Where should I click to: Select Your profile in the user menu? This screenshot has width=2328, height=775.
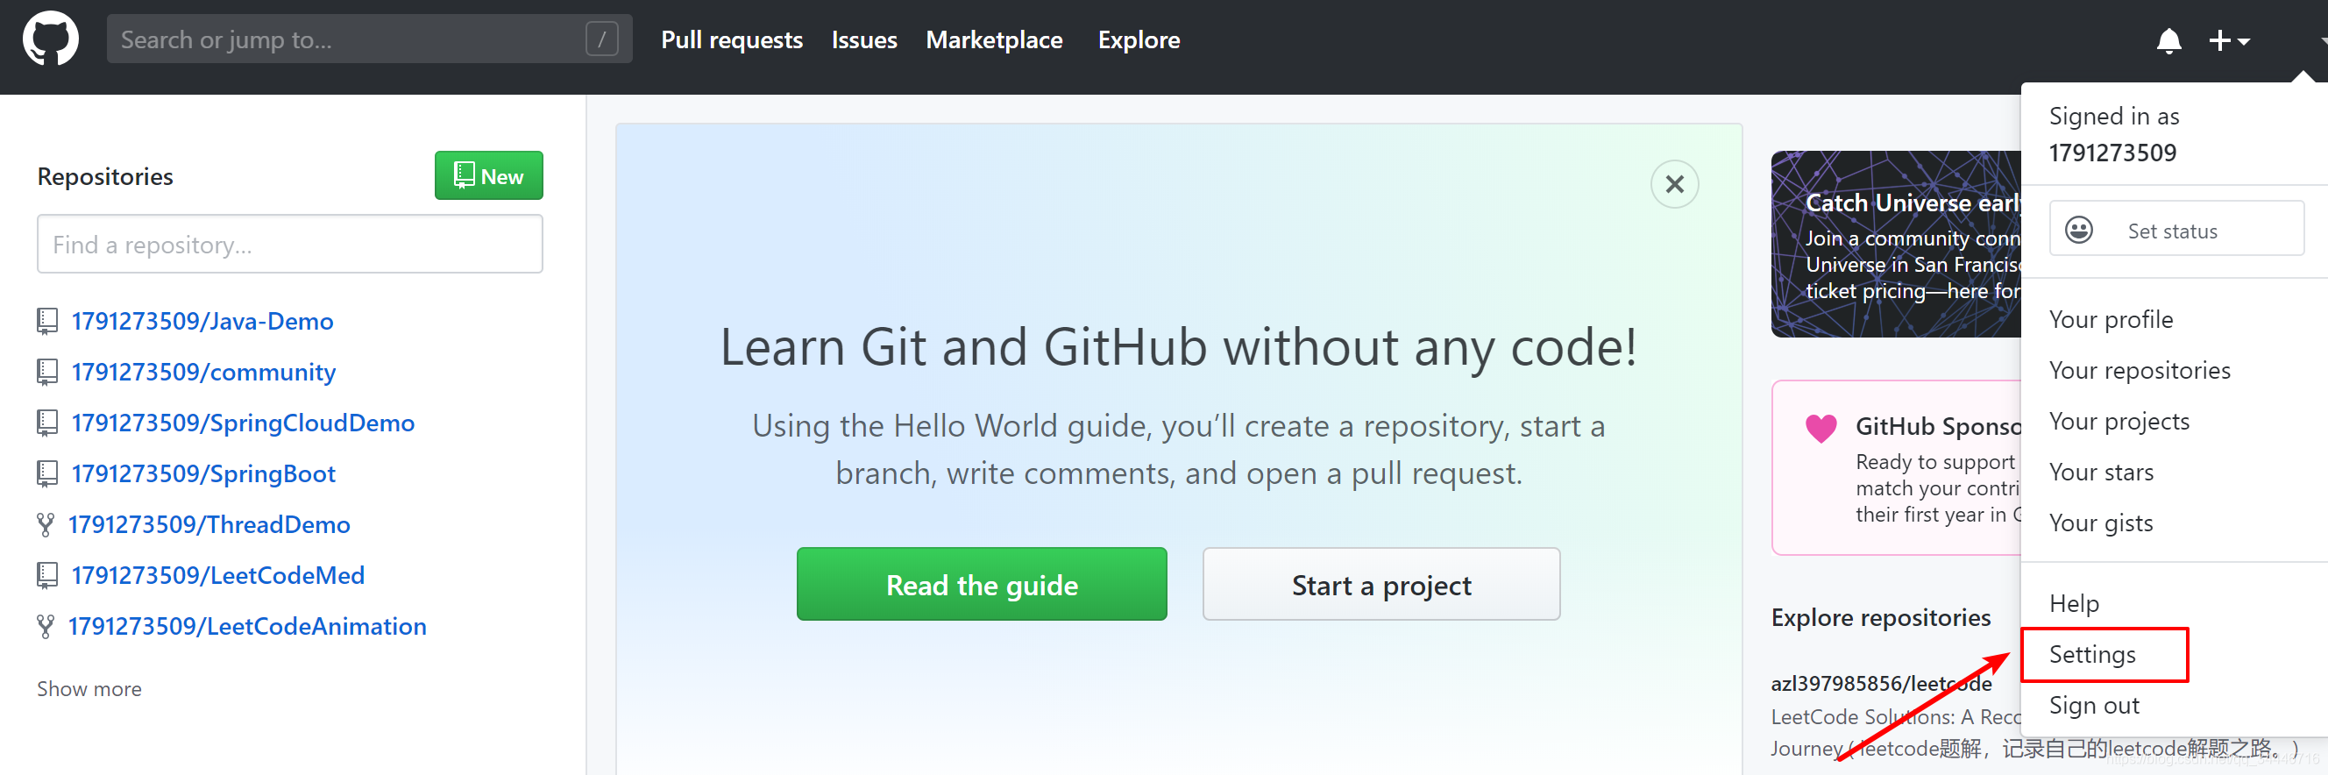(2112, 319)
